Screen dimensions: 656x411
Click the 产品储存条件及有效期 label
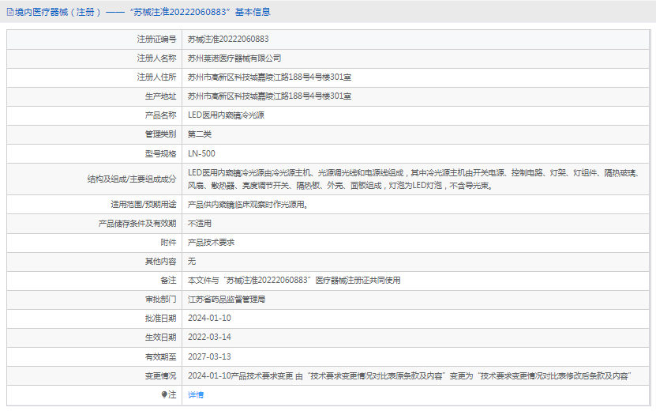click(x=137, y=224)
